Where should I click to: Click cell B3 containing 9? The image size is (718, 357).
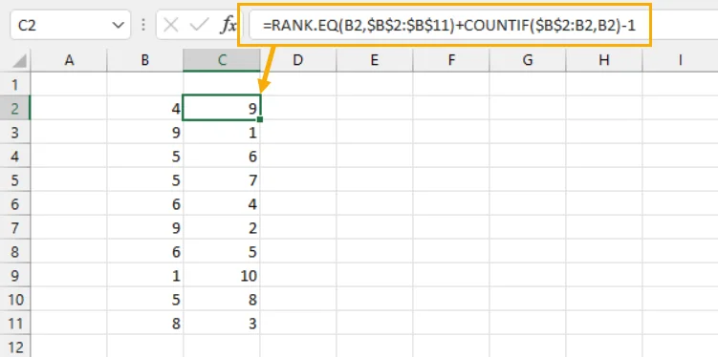[x=144, y=133]
